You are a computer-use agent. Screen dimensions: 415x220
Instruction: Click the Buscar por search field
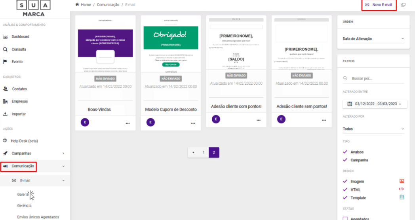click(x=373, y=78)
